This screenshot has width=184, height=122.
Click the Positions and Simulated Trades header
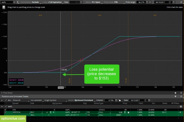tap(15, 96)
